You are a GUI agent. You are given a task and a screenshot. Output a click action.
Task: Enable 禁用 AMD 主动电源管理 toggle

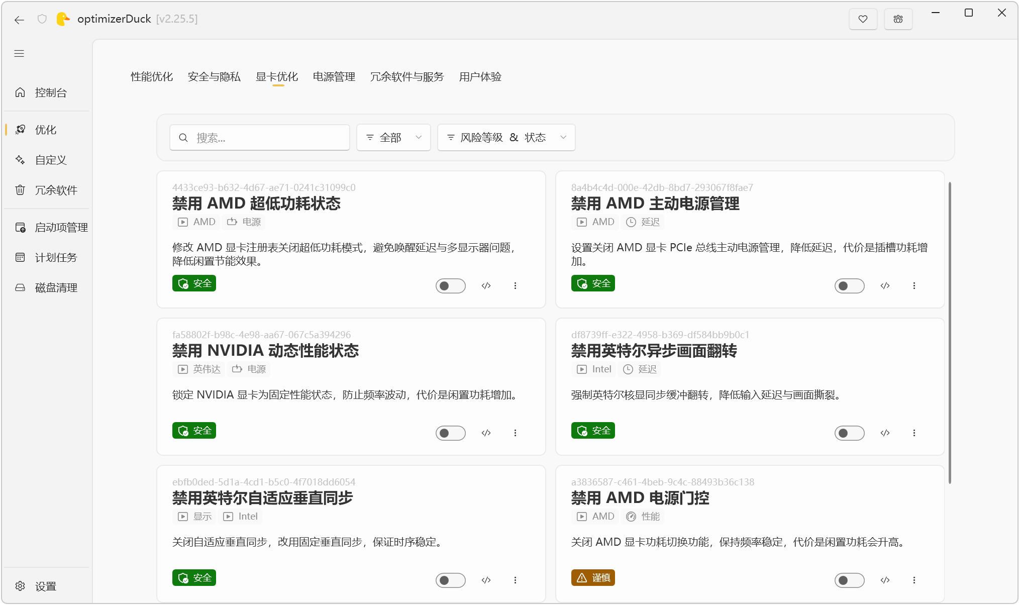pos(850,286)
